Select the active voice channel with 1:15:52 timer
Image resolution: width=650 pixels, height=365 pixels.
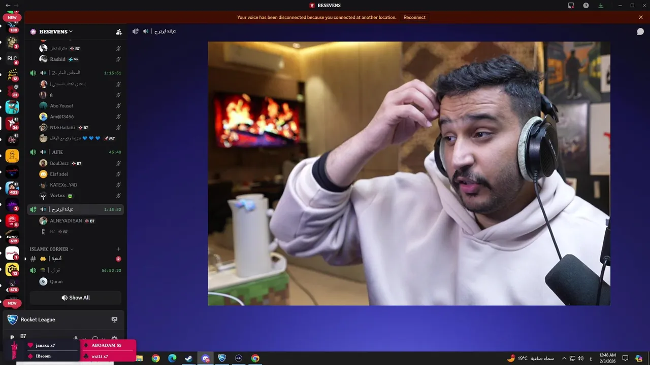[x=75, y=209]
